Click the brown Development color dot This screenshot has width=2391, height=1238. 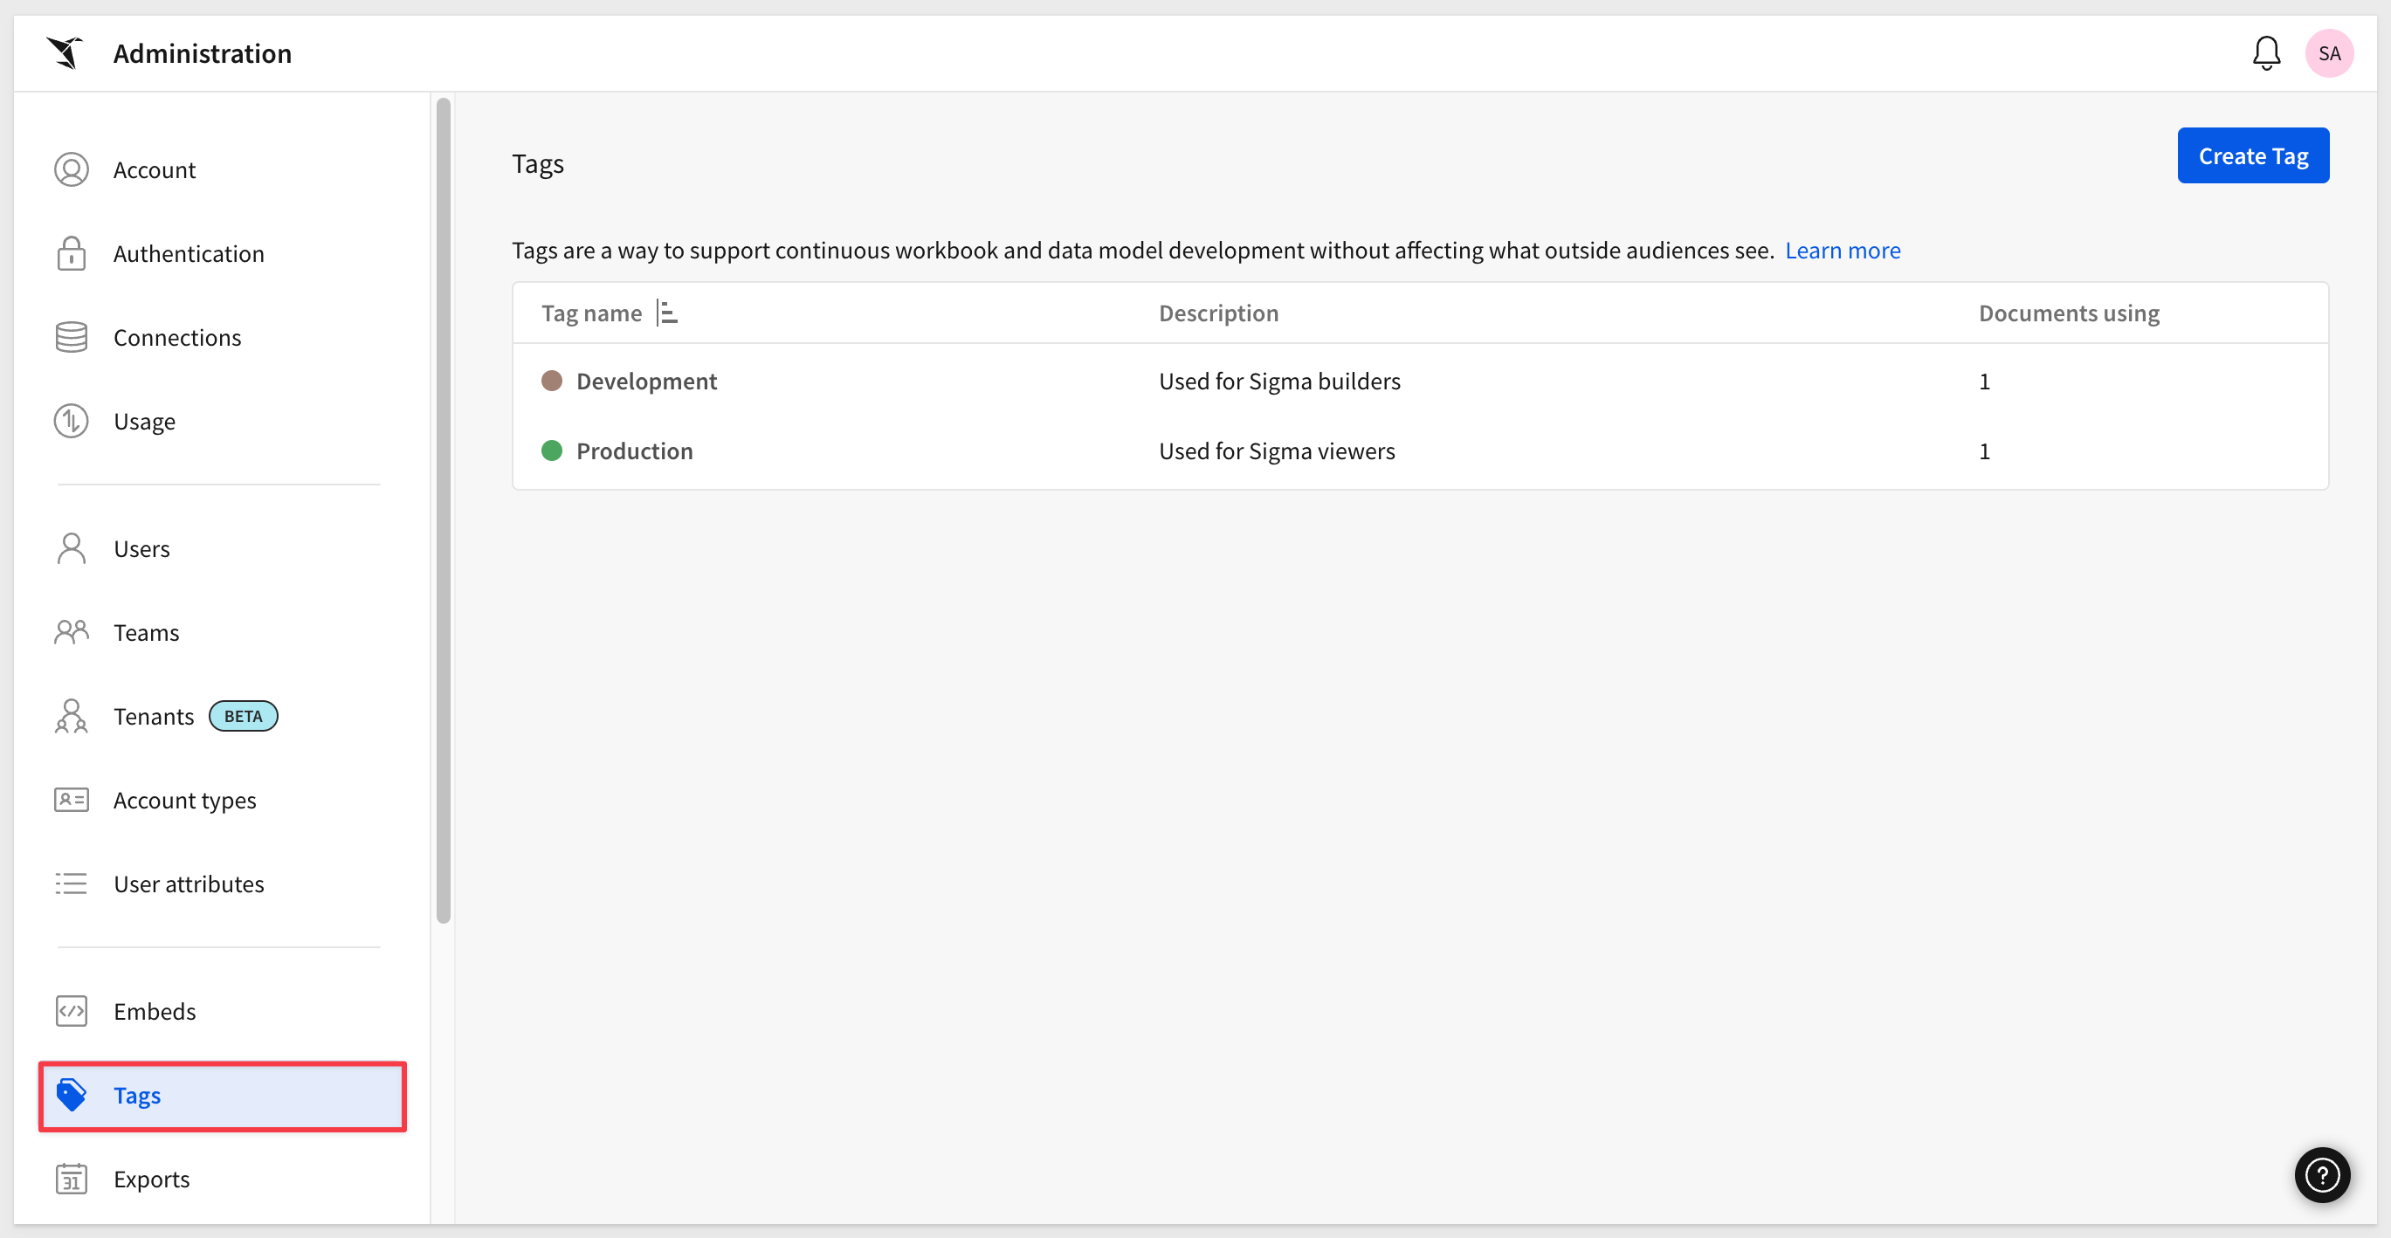551,382
